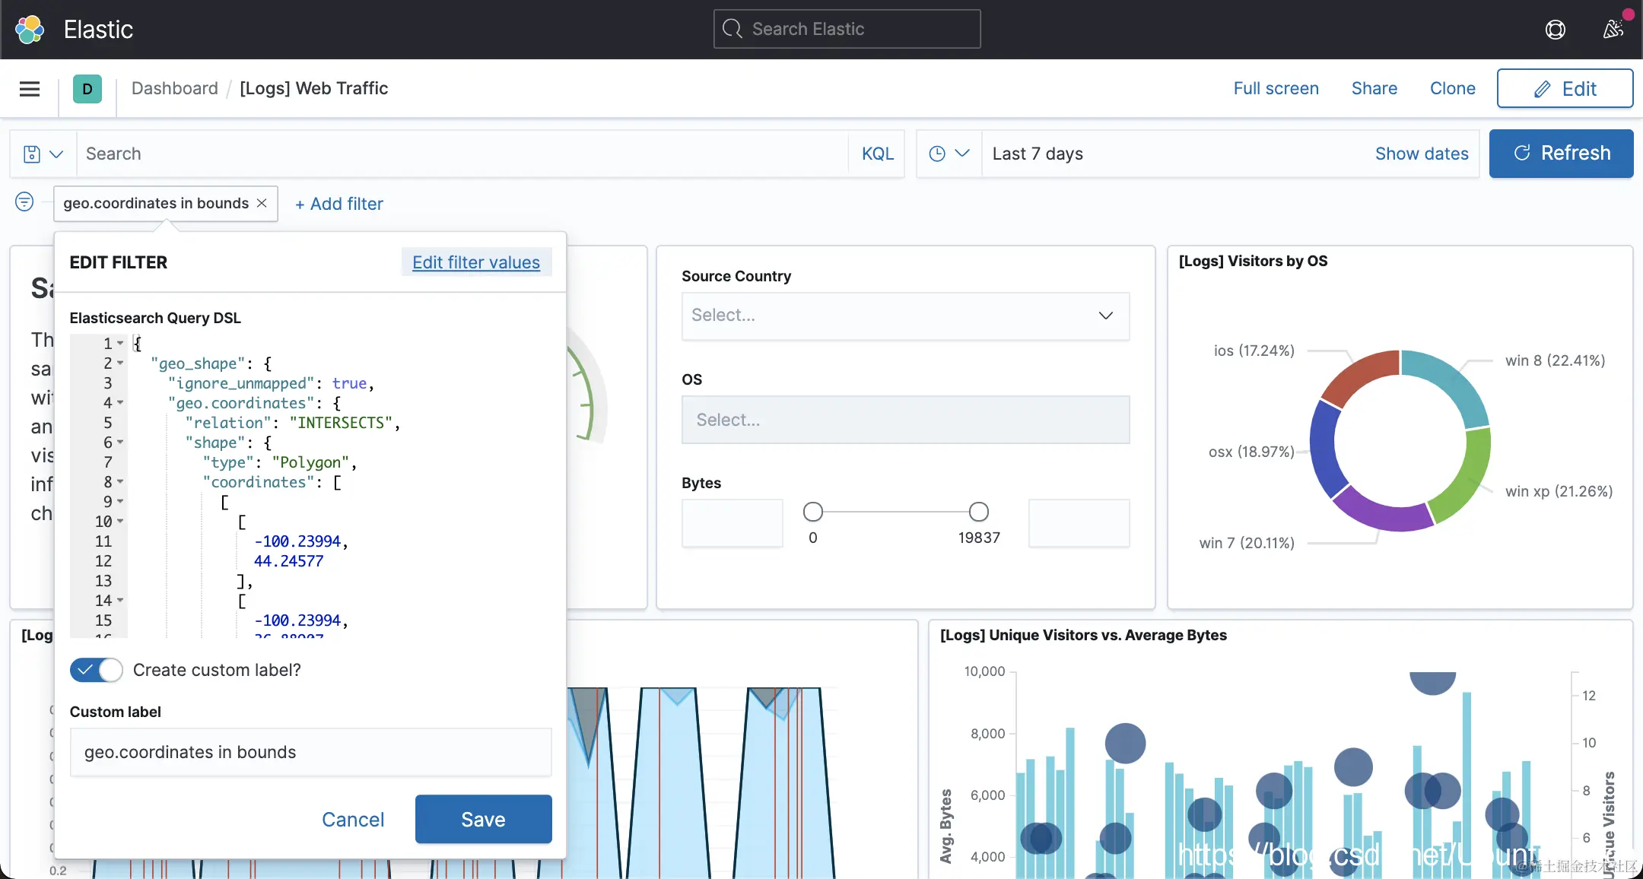Remove the geo.coordinates in bounds filter
1643x879 pixels.
[262, 203]
